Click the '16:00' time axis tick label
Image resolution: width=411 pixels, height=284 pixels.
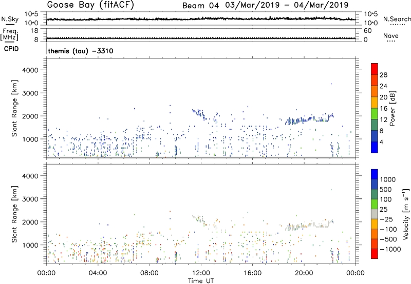[252, 273]
